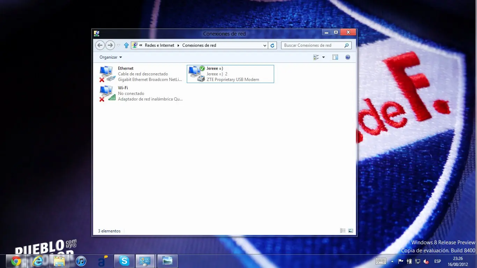Focus the Buscar Conexiones de red field
Viewport: 477px width, 268px height.
click(x=316, y=45)
